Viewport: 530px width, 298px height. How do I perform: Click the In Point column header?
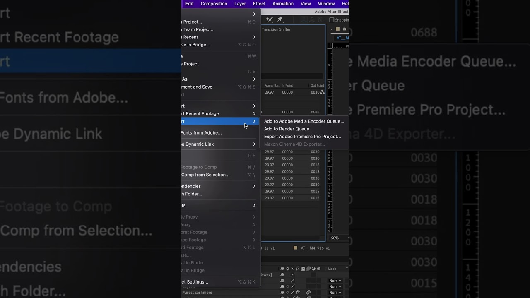pos(287,86)
